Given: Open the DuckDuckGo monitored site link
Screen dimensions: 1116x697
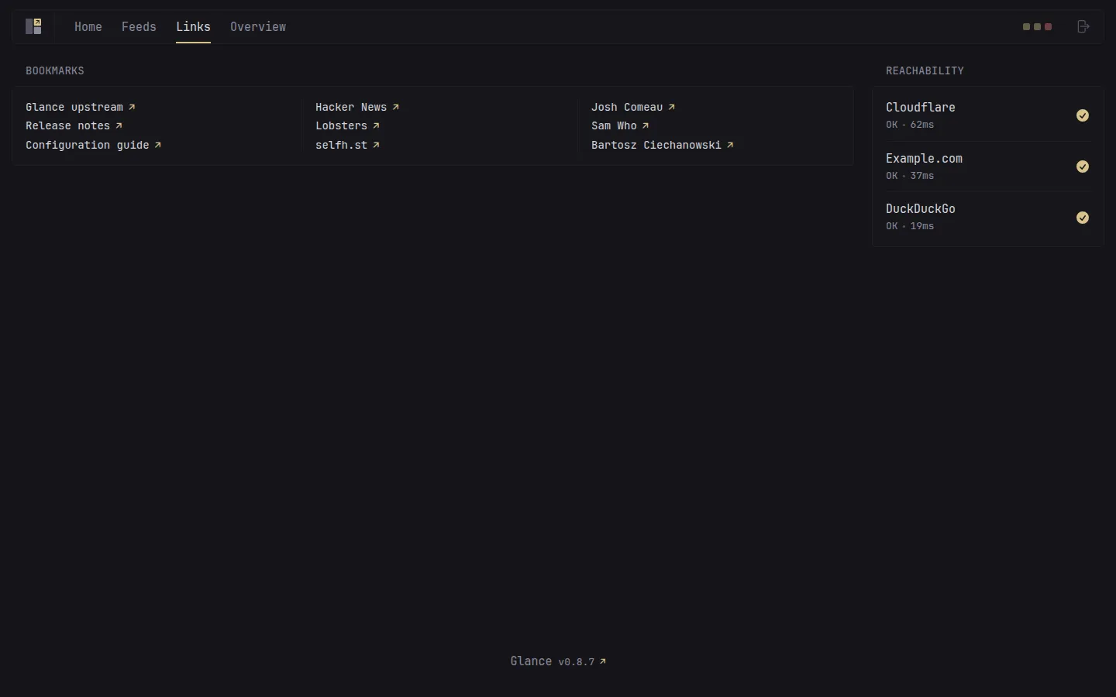Looking at the screenshot, I should point(921,208).
